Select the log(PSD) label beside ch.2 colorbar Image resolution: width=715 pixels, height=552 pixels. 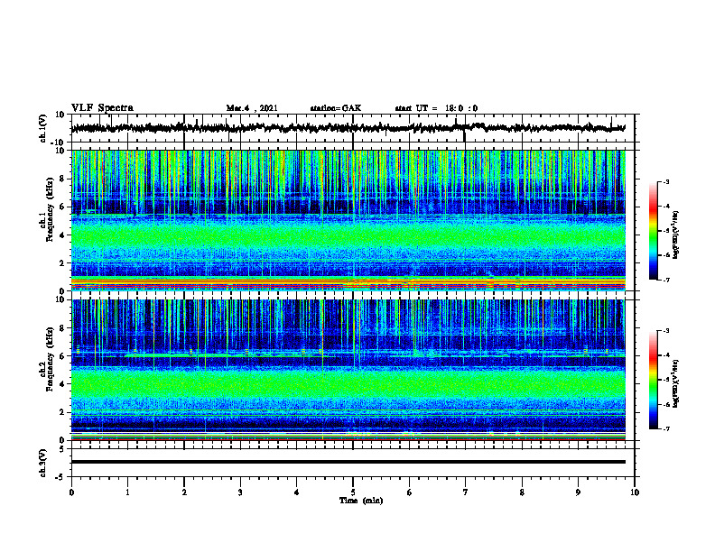pyautogui.click(x=676, y=383)
